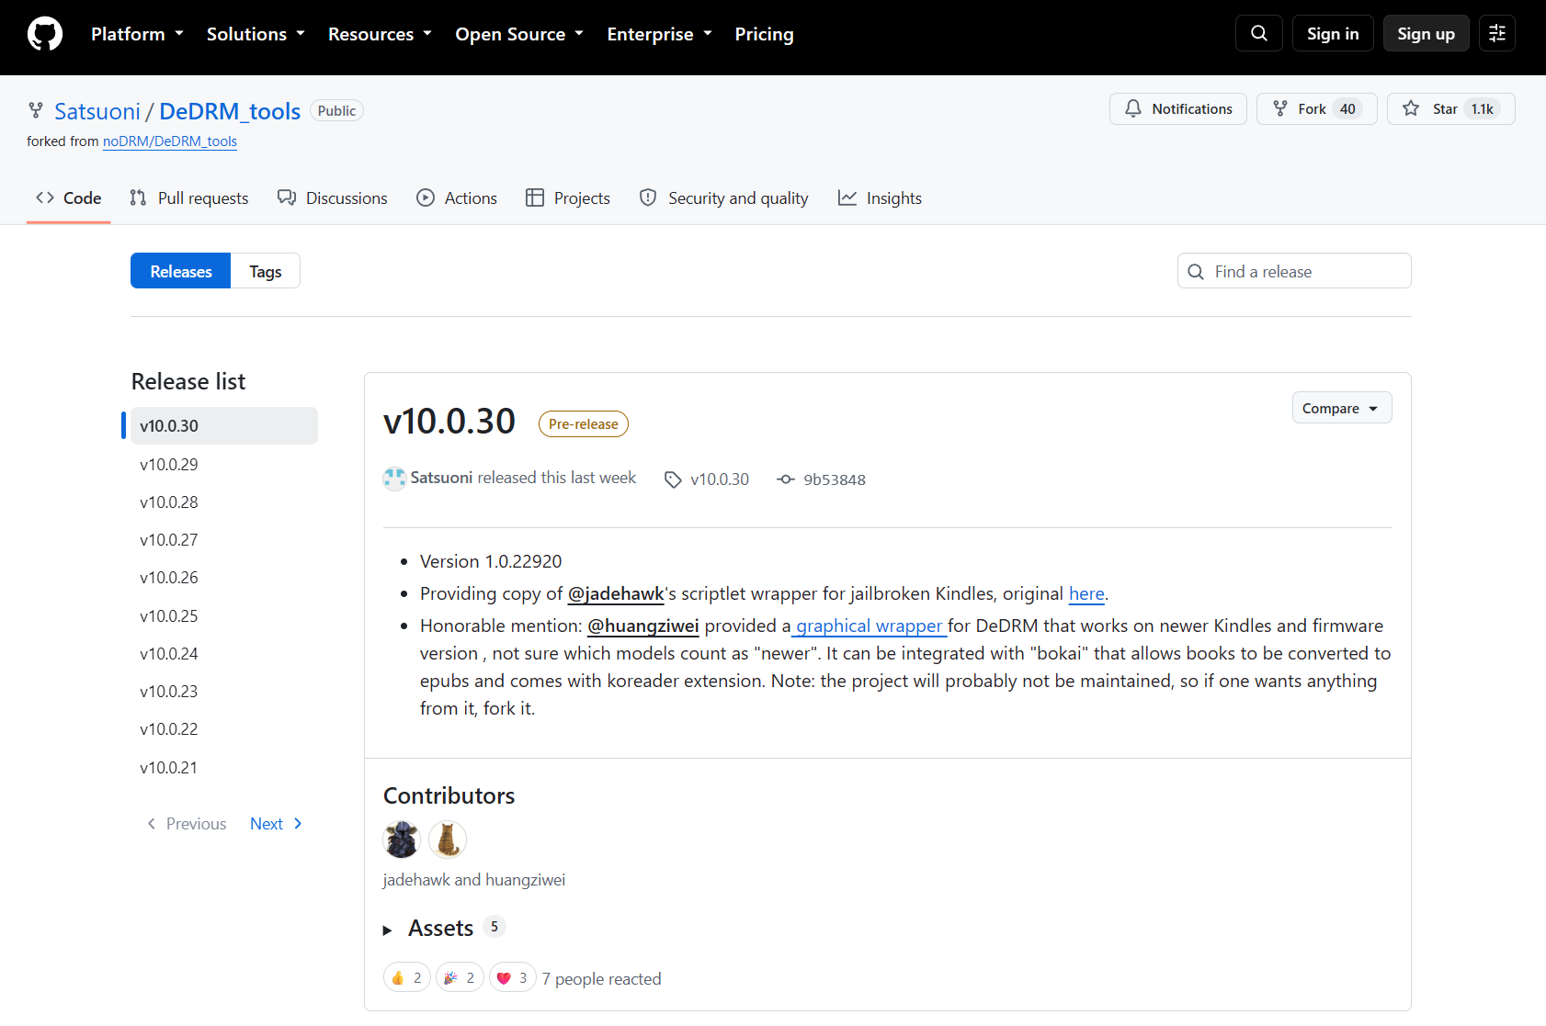Click the @huangziwei mention
Image resolution: width=1546 pixels, height=1026 pixels.
643,626
